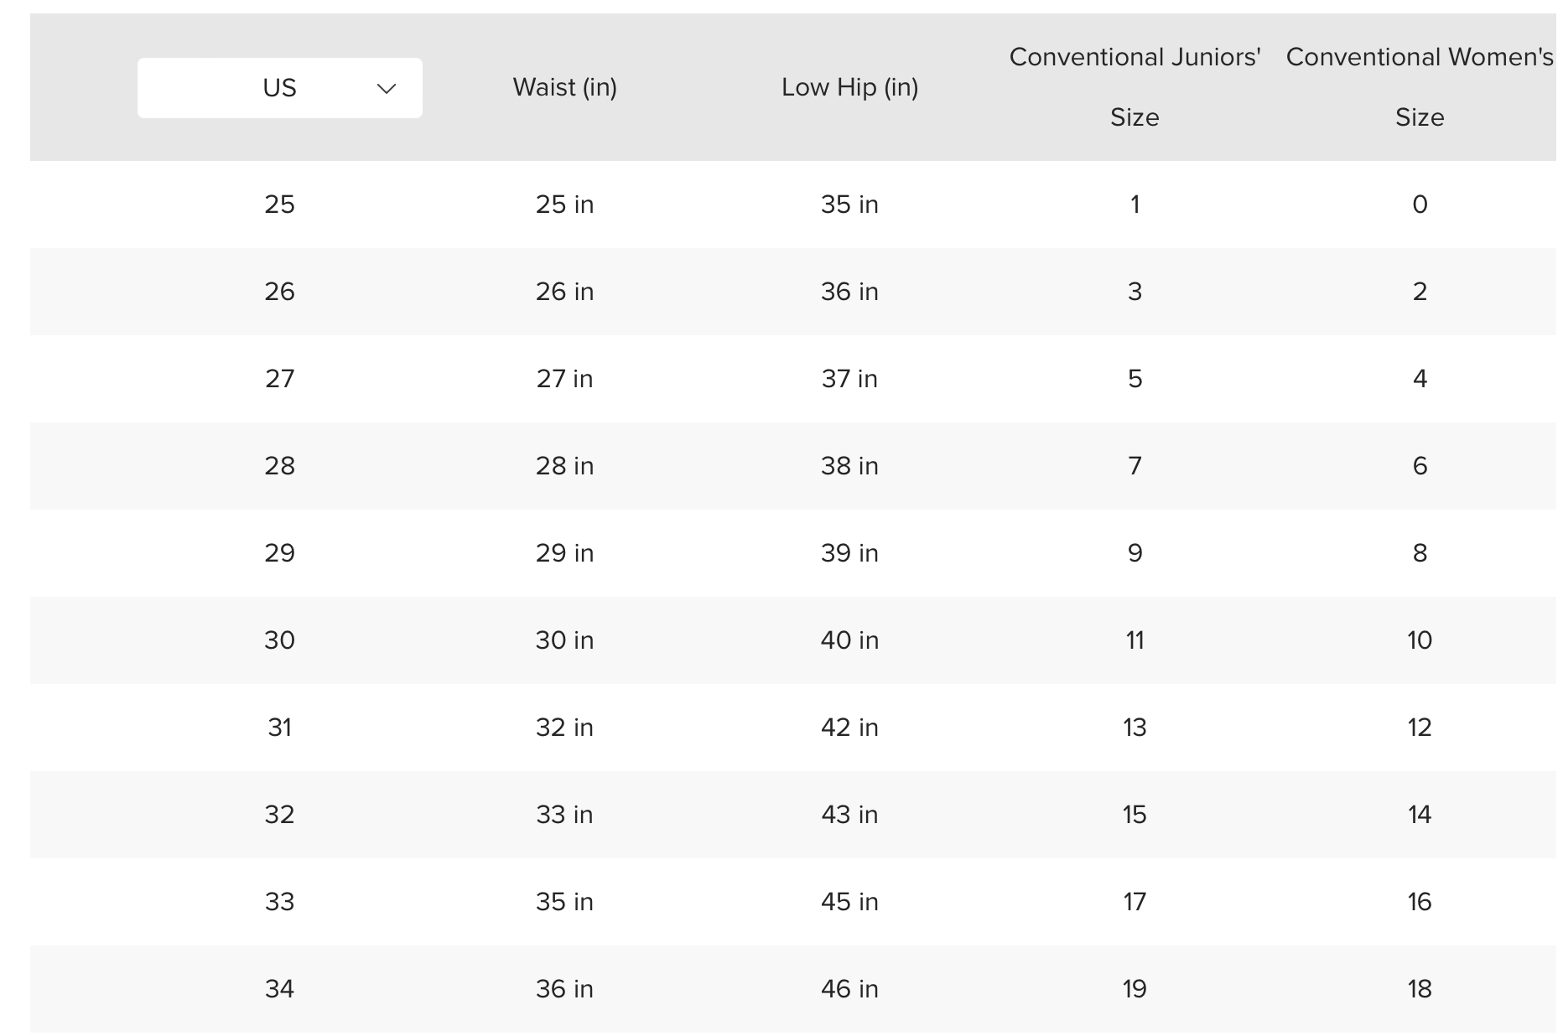1563x1036 pixels.
Task: Click the chevron arrow in US selector
Action: (x=387, y=89)
